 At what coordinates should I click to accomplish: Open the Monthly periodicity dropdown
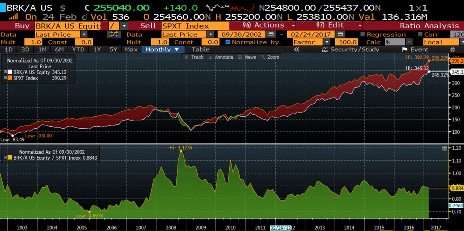(162, 49)
